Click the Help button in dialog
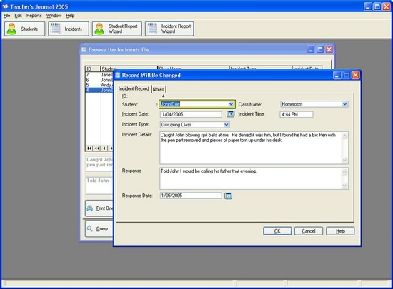Image resolution: width=393 pixels, height=289 pixels. click(x=340, y=231)
